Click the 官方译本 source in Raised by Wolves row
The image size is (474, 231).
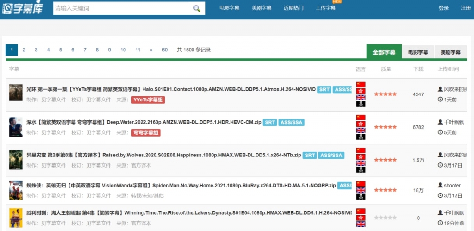tap(141, 166)
